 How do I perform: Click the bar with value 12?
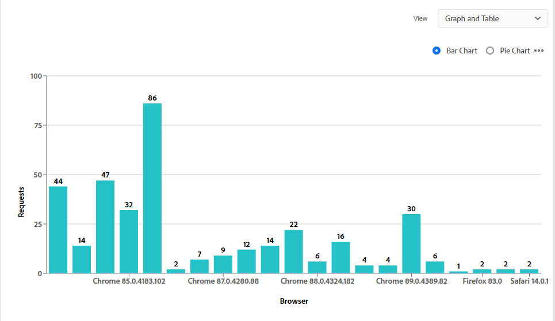point(246,261)
